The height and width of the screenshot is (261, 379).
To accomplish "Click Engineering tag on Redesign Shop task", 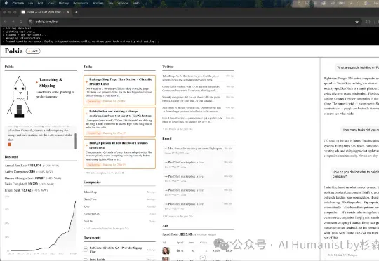I will (93, 101).
